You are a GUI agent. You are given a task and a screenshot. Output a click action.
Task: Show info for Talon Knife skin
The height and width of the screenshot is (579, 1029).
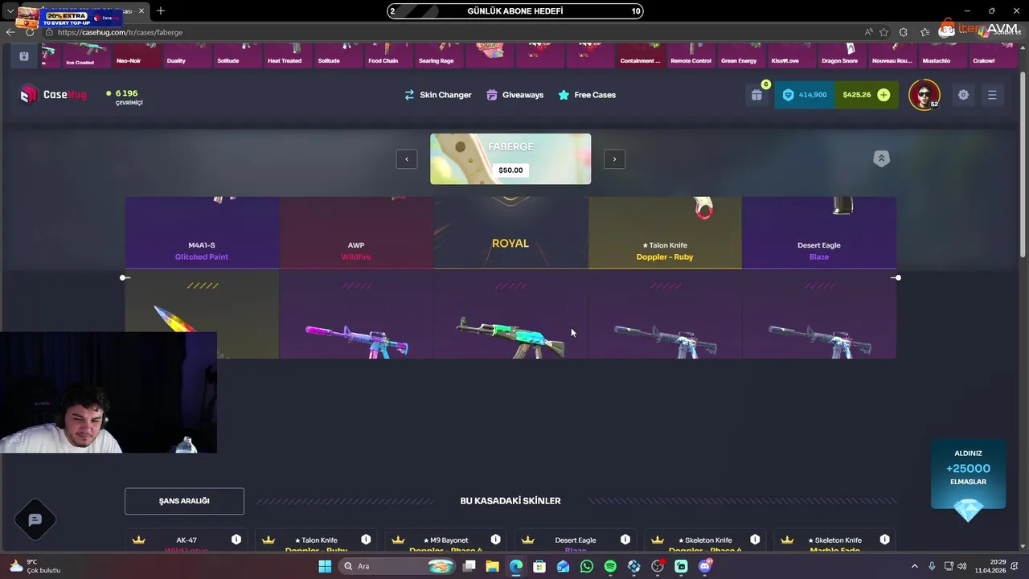click(366, 540)
